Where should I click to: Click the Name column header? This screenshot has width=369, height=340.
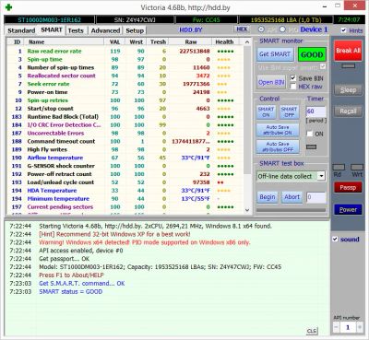[x=64, y=41]
